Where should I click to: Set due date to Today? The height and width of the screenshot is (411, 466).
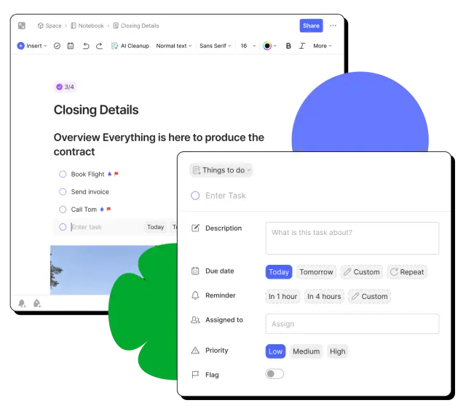pyautogui.click(x=279, y=272)
